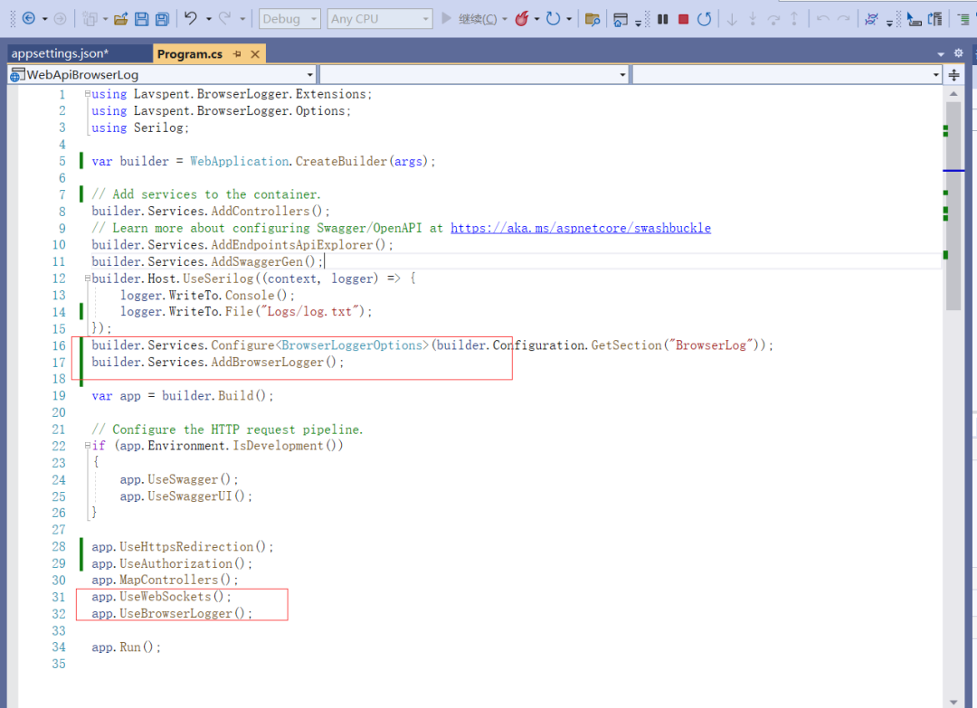Collapse the IsDevelopment if block
Image resolution: width=977 pixels, height=708 pixels.
click(87, 446)
